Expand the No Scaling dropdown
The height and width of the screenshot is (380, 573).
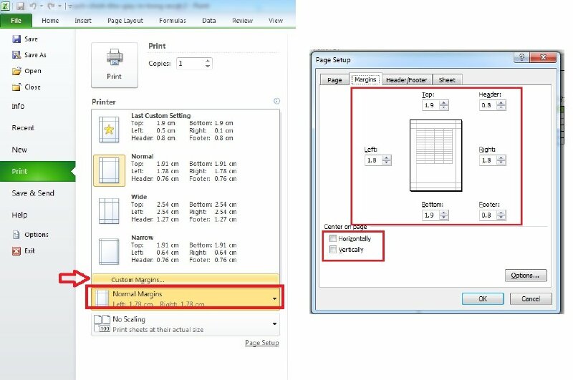point(274,323)
